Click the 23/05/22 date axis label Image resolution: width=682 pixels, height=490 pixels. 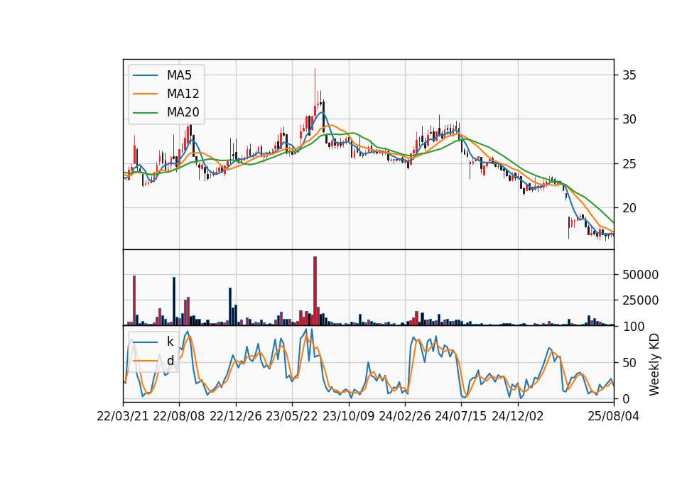(x=292, y=416)
